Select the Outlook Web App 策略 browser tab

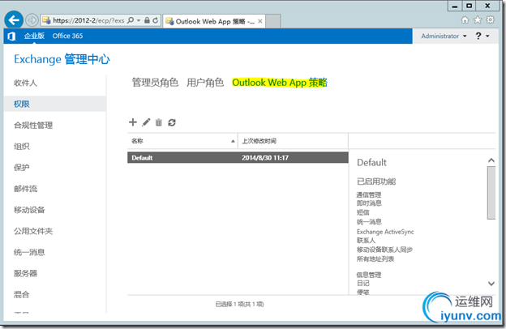(213, 21)
